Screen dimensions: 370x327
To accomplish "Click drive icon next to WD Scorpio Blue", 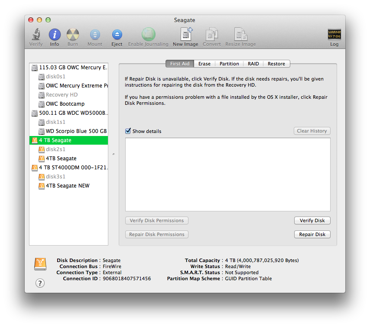I will point(42,131).
